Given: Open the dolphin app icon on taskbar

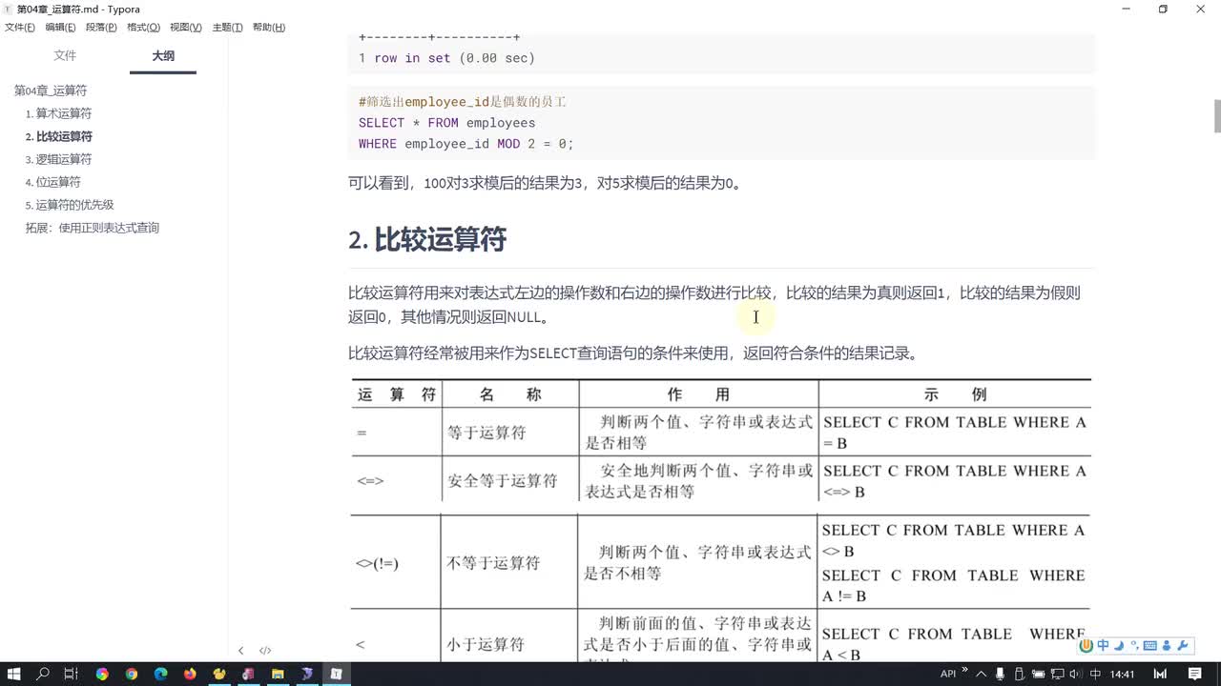Looking at the screenshot, I should 306,674.
